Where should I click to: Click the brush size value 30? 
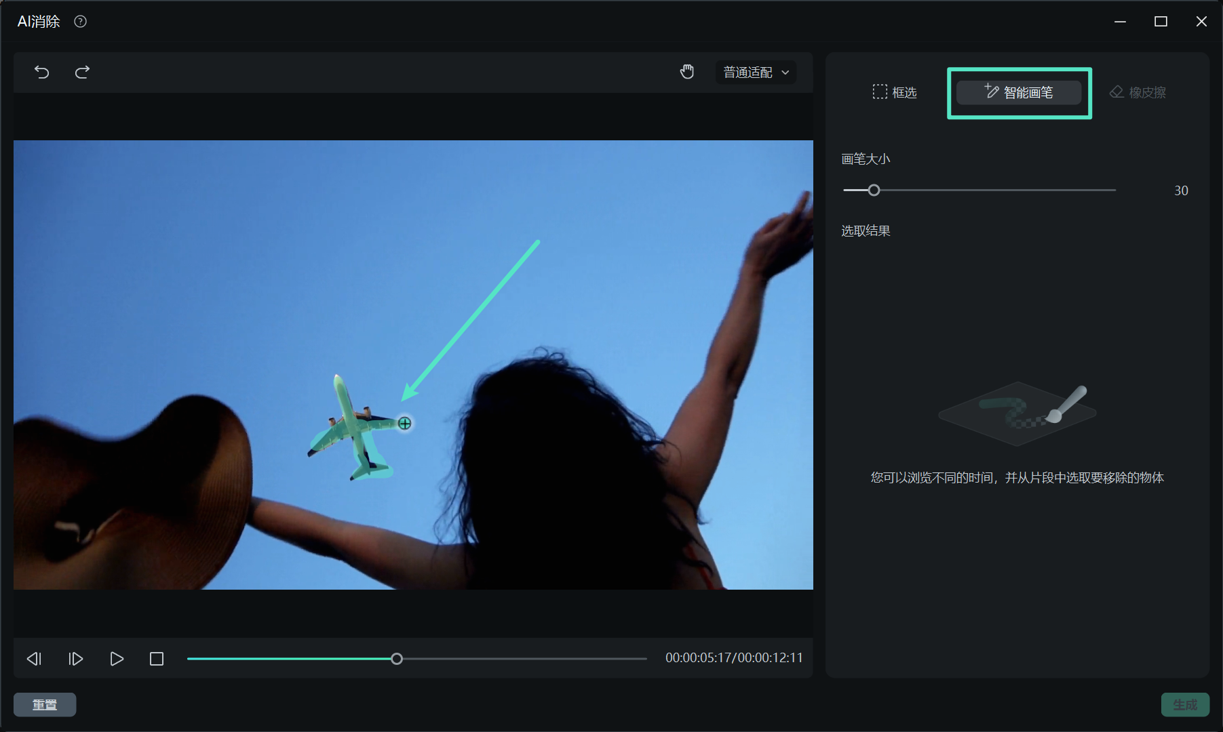coord(1181,191)
